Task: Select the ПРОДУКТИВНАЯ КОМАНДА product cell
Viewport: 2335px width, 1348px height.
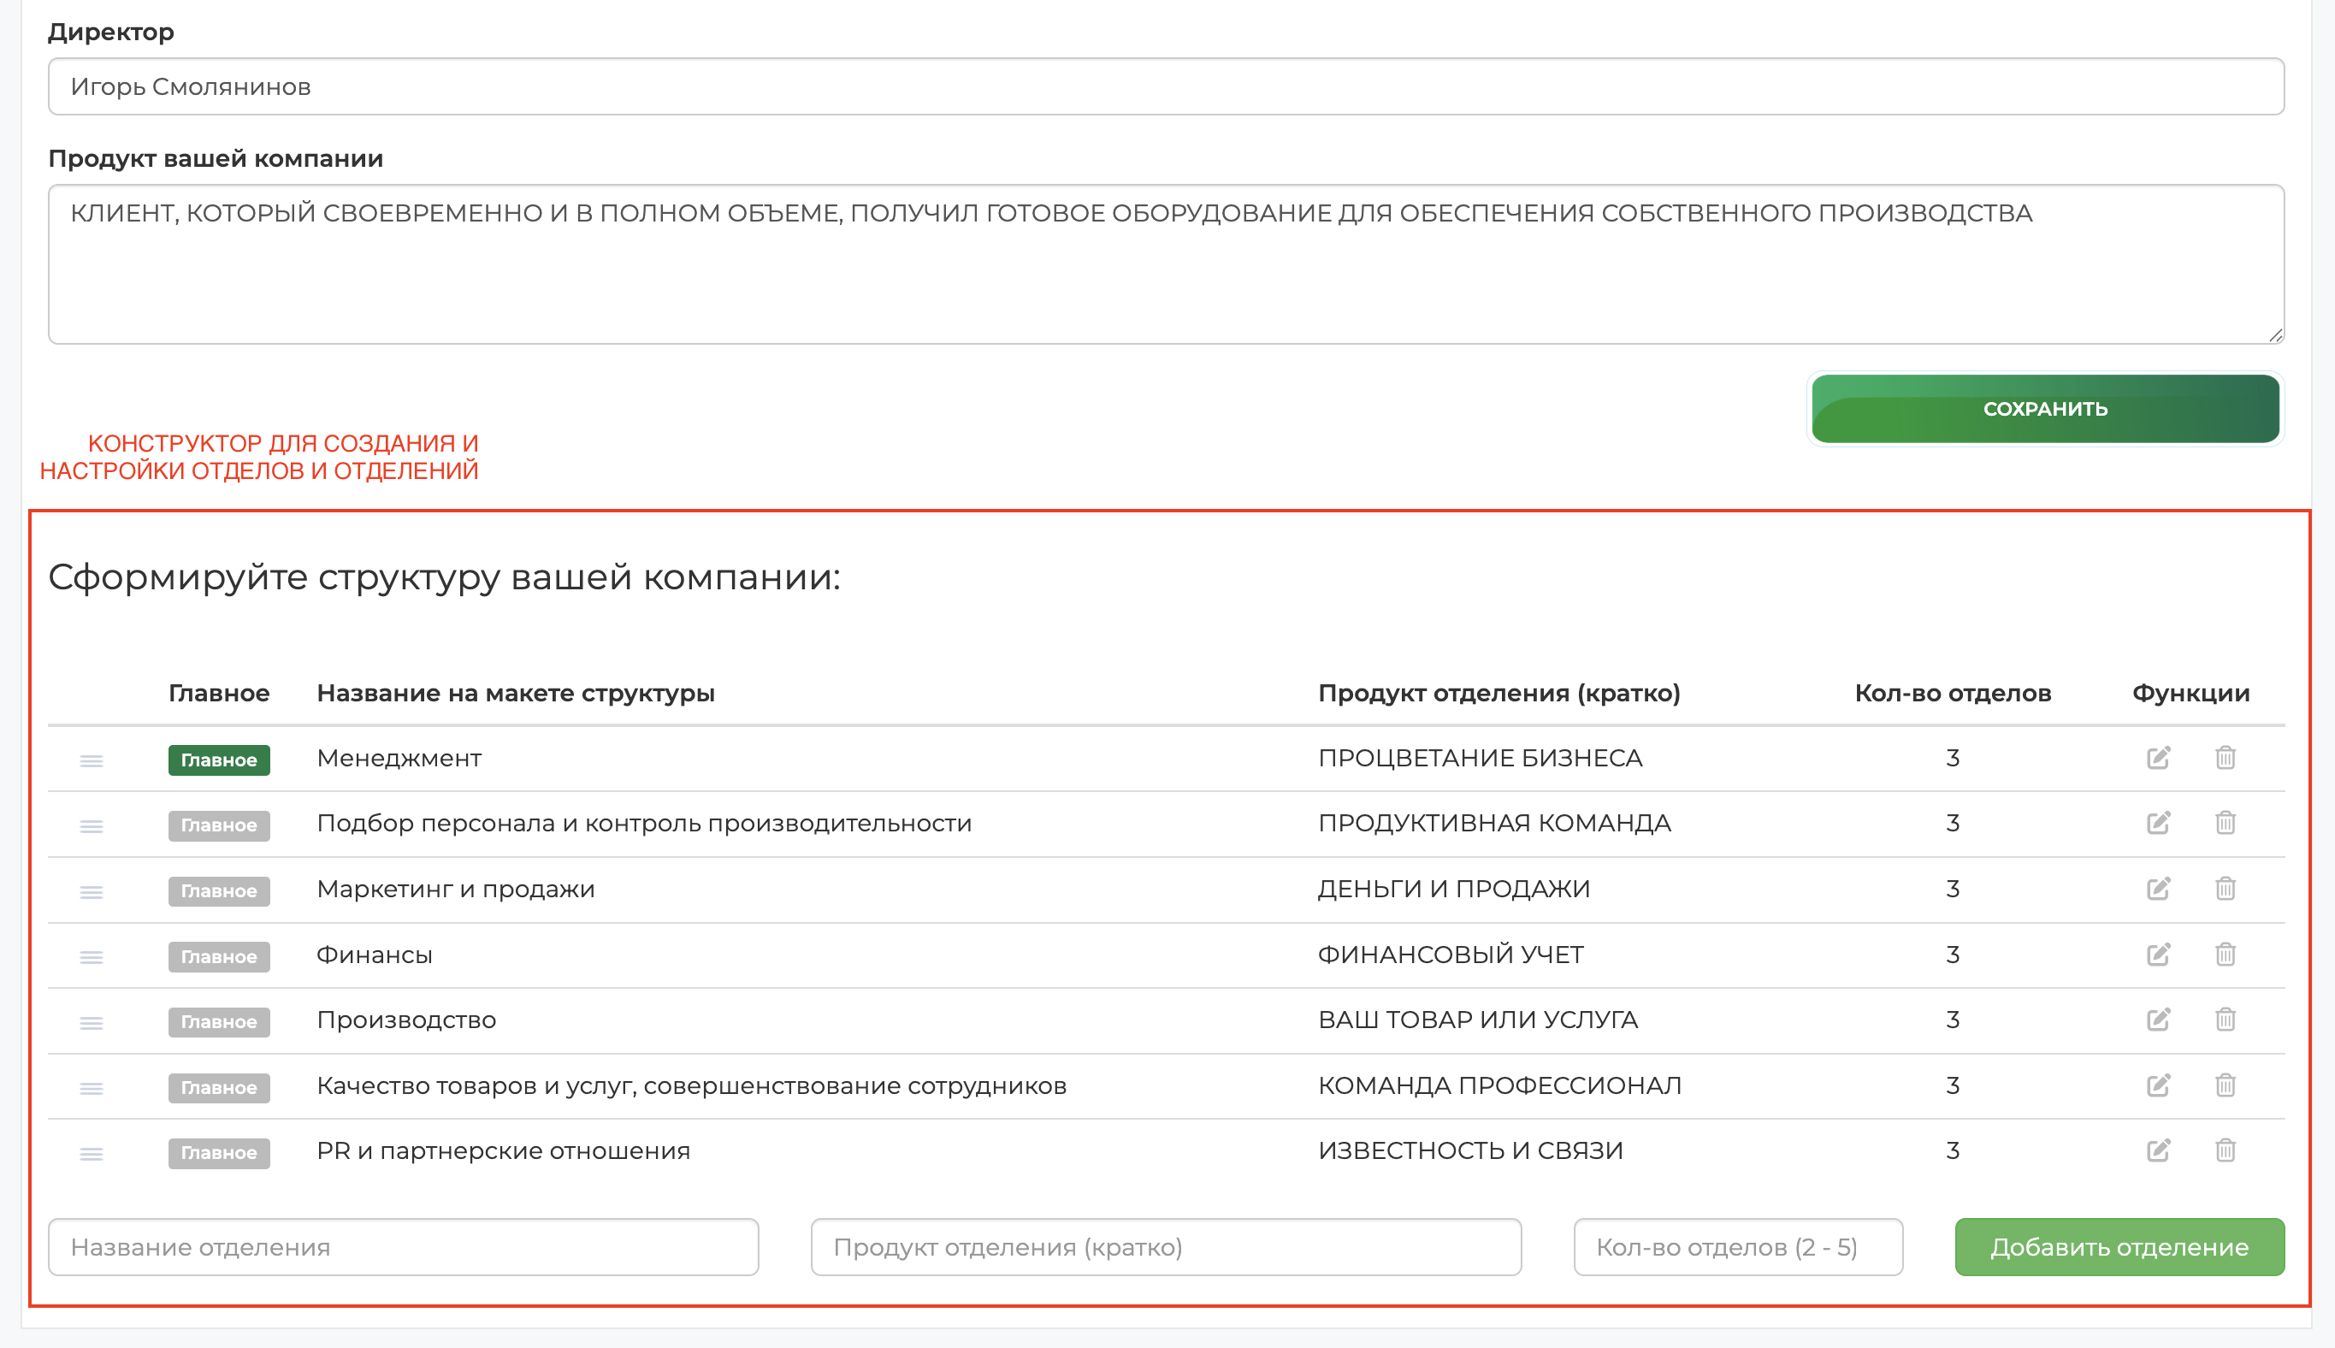Action: click(1494, 823)
